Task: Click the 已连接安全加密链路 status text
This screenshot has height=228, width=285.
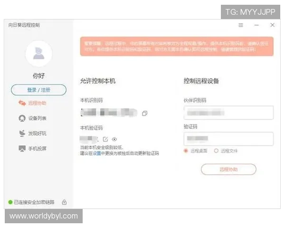Action: (x=34, y=202)
